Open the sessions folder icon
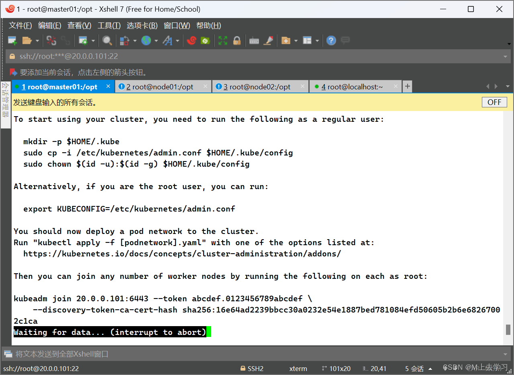This screenshot has height=375, width=514. 27,40
